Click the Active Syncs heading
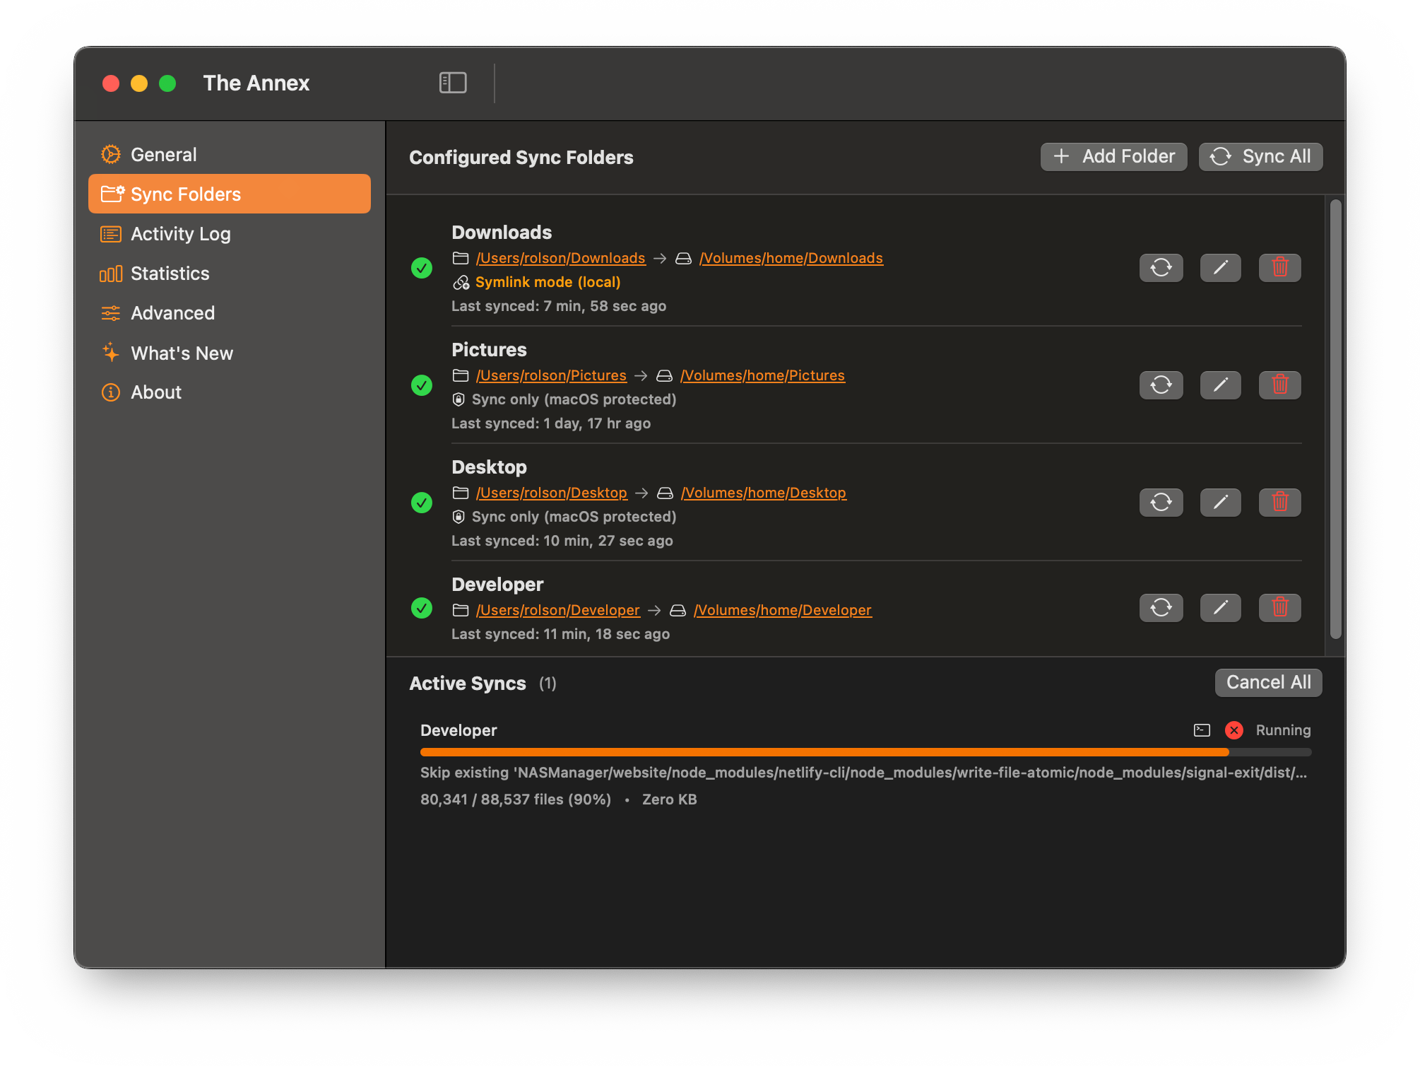1420x1066 pixels. tap(468, 684)
